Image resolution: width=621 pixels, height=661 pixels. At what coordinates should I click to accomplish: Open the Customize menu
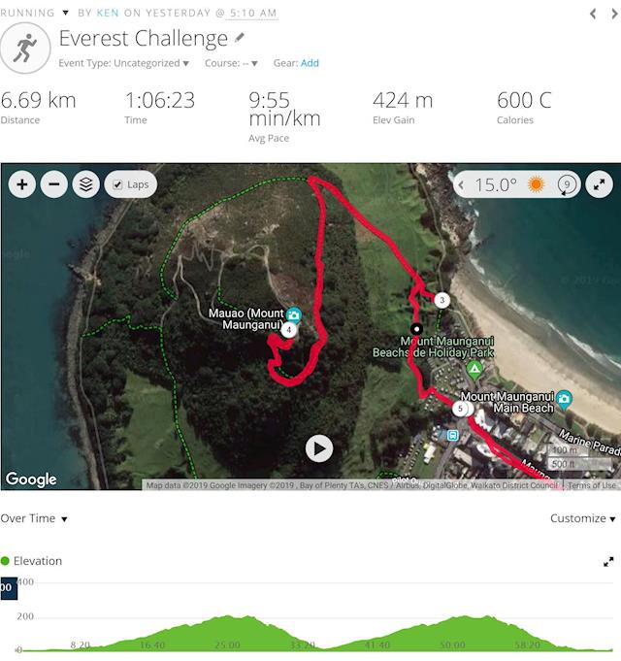pos(582,518)
